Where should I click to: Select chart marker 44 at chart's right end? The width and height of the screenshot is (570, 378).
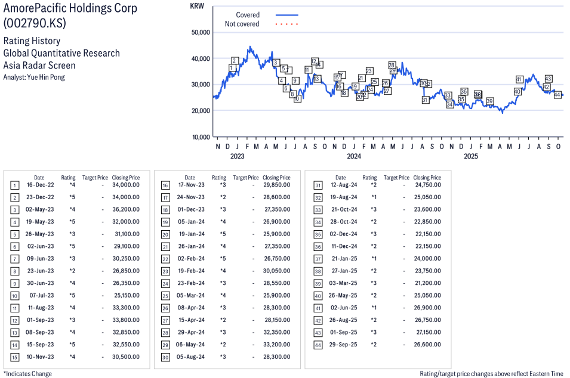pos(557,95)
